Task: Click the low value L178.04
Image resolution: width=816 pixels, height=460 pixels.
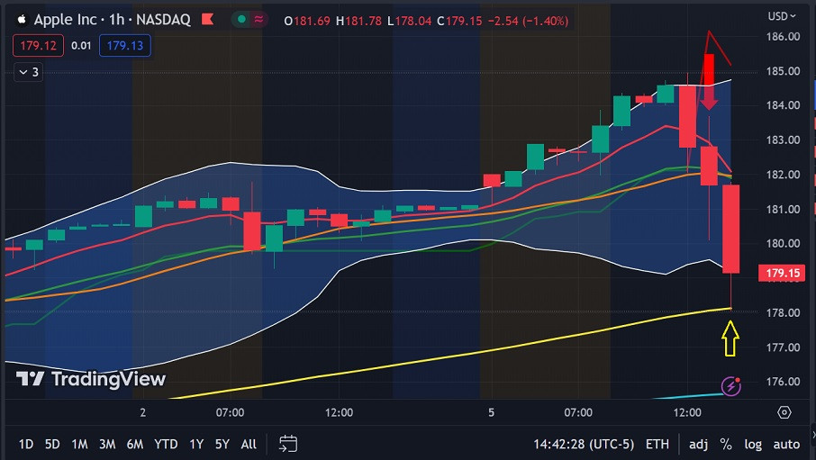Action: click(x=409, y=21)
